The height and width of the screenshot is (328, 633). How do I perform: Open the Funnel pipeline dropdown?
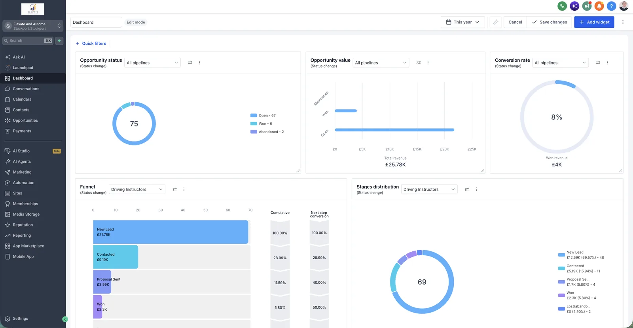click(137, 189)
